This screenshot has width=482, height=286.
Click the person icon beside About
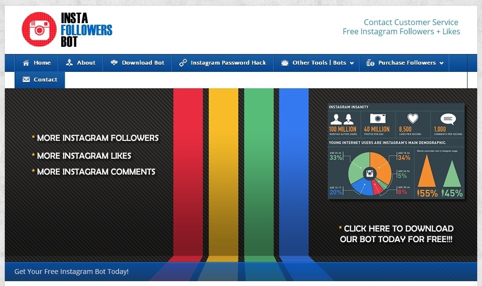click(69, 63)
